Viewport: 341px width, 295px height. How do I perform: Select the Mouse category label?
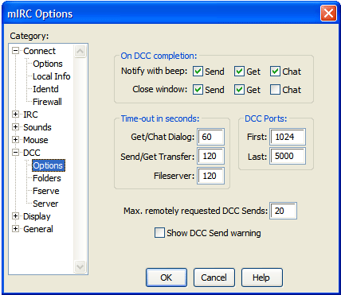point(36,140)
